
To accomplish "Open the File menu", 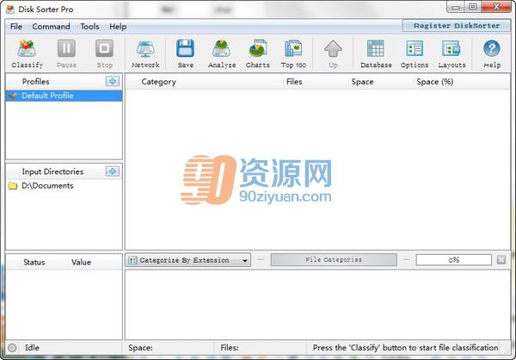I will pyautogui.click(x=16, y=27).
